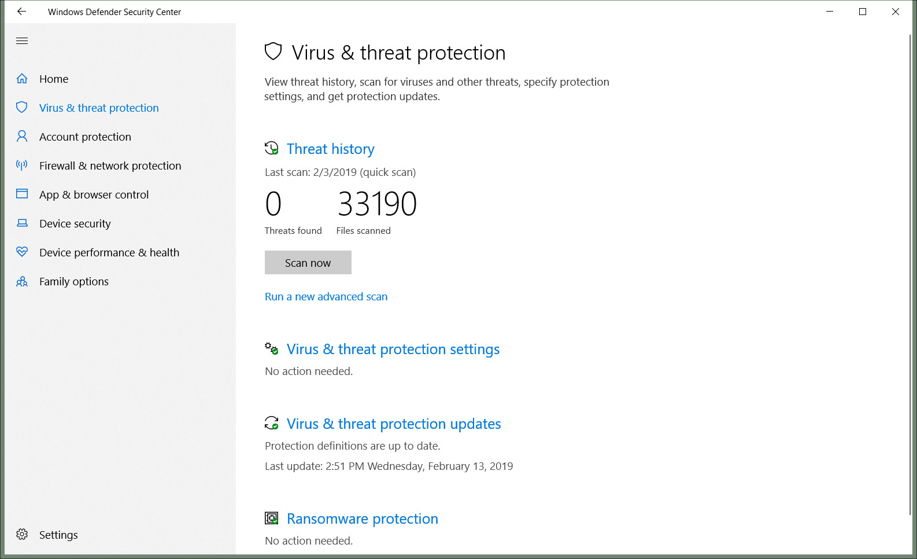Open Firewall & network protection page
The width and height of the screenshot is (917, 559).
coord(110,166)
